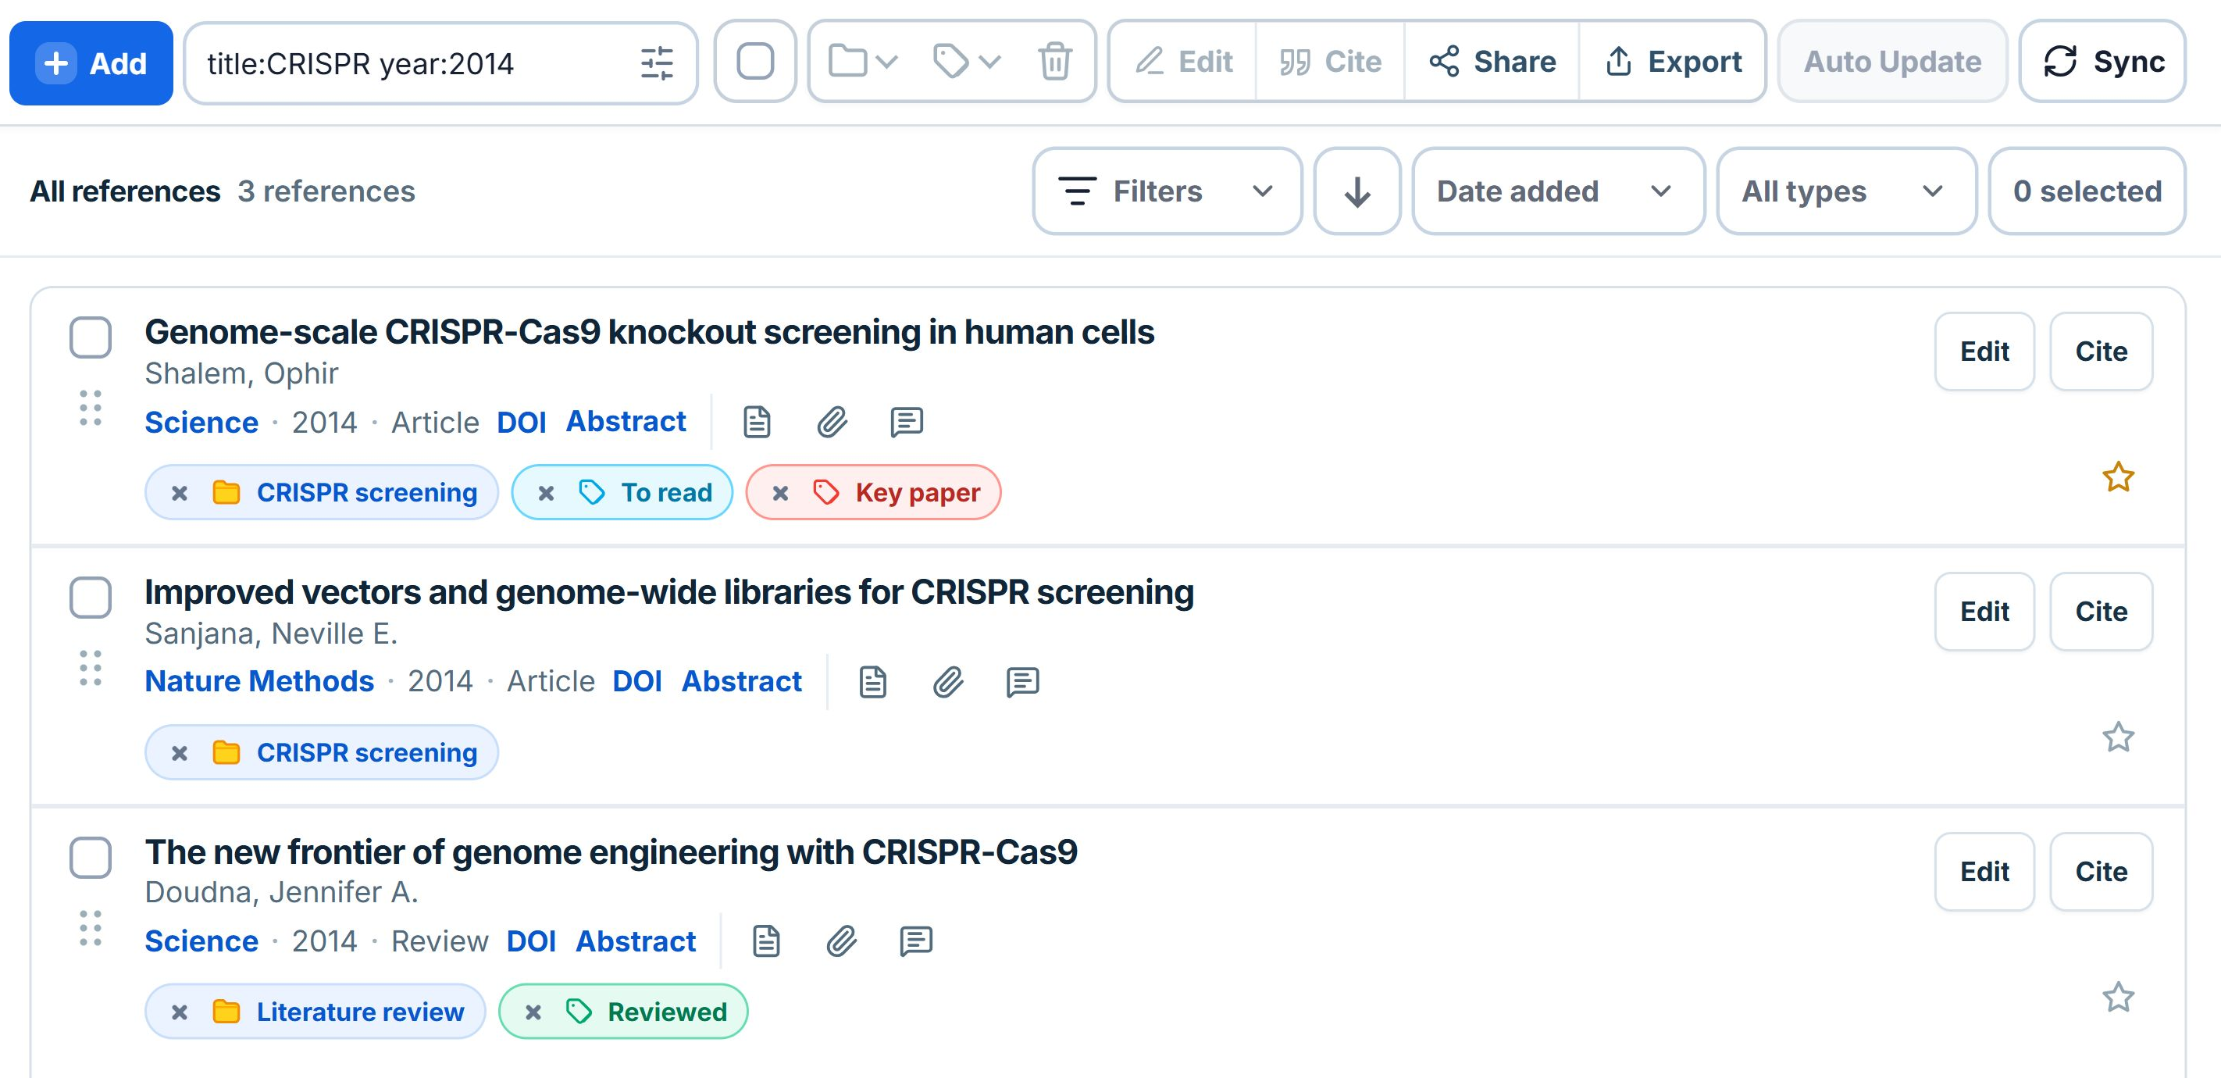Image resolution: width=2221 pixels, height=1078 pixels.
Task: Remove To read tag from Shalem reference
Action: pos(546,493)
